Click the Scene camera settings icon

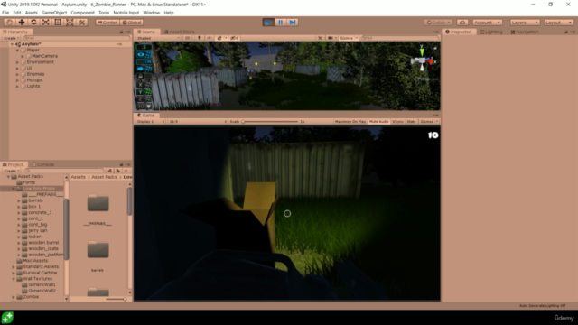tap(331, 38)
